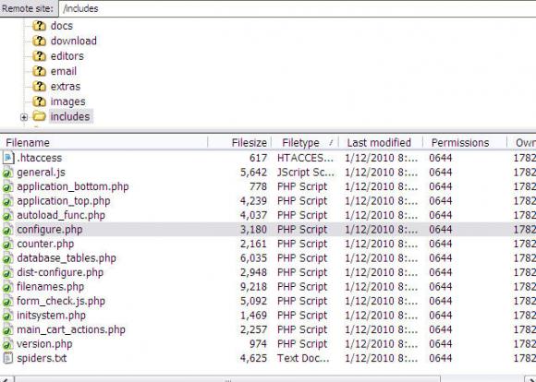Click the spiders.txt text document icon
Image resolution: width=536 pixels, height=382 pixels.
(8, 358)
